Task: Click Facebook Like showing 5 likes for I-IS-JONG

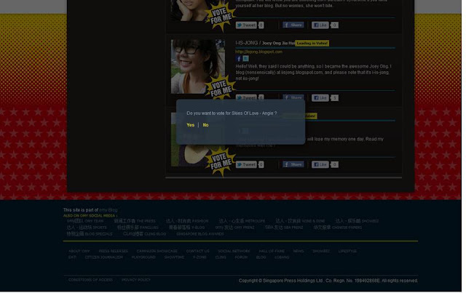Action: tap(320, 97)
